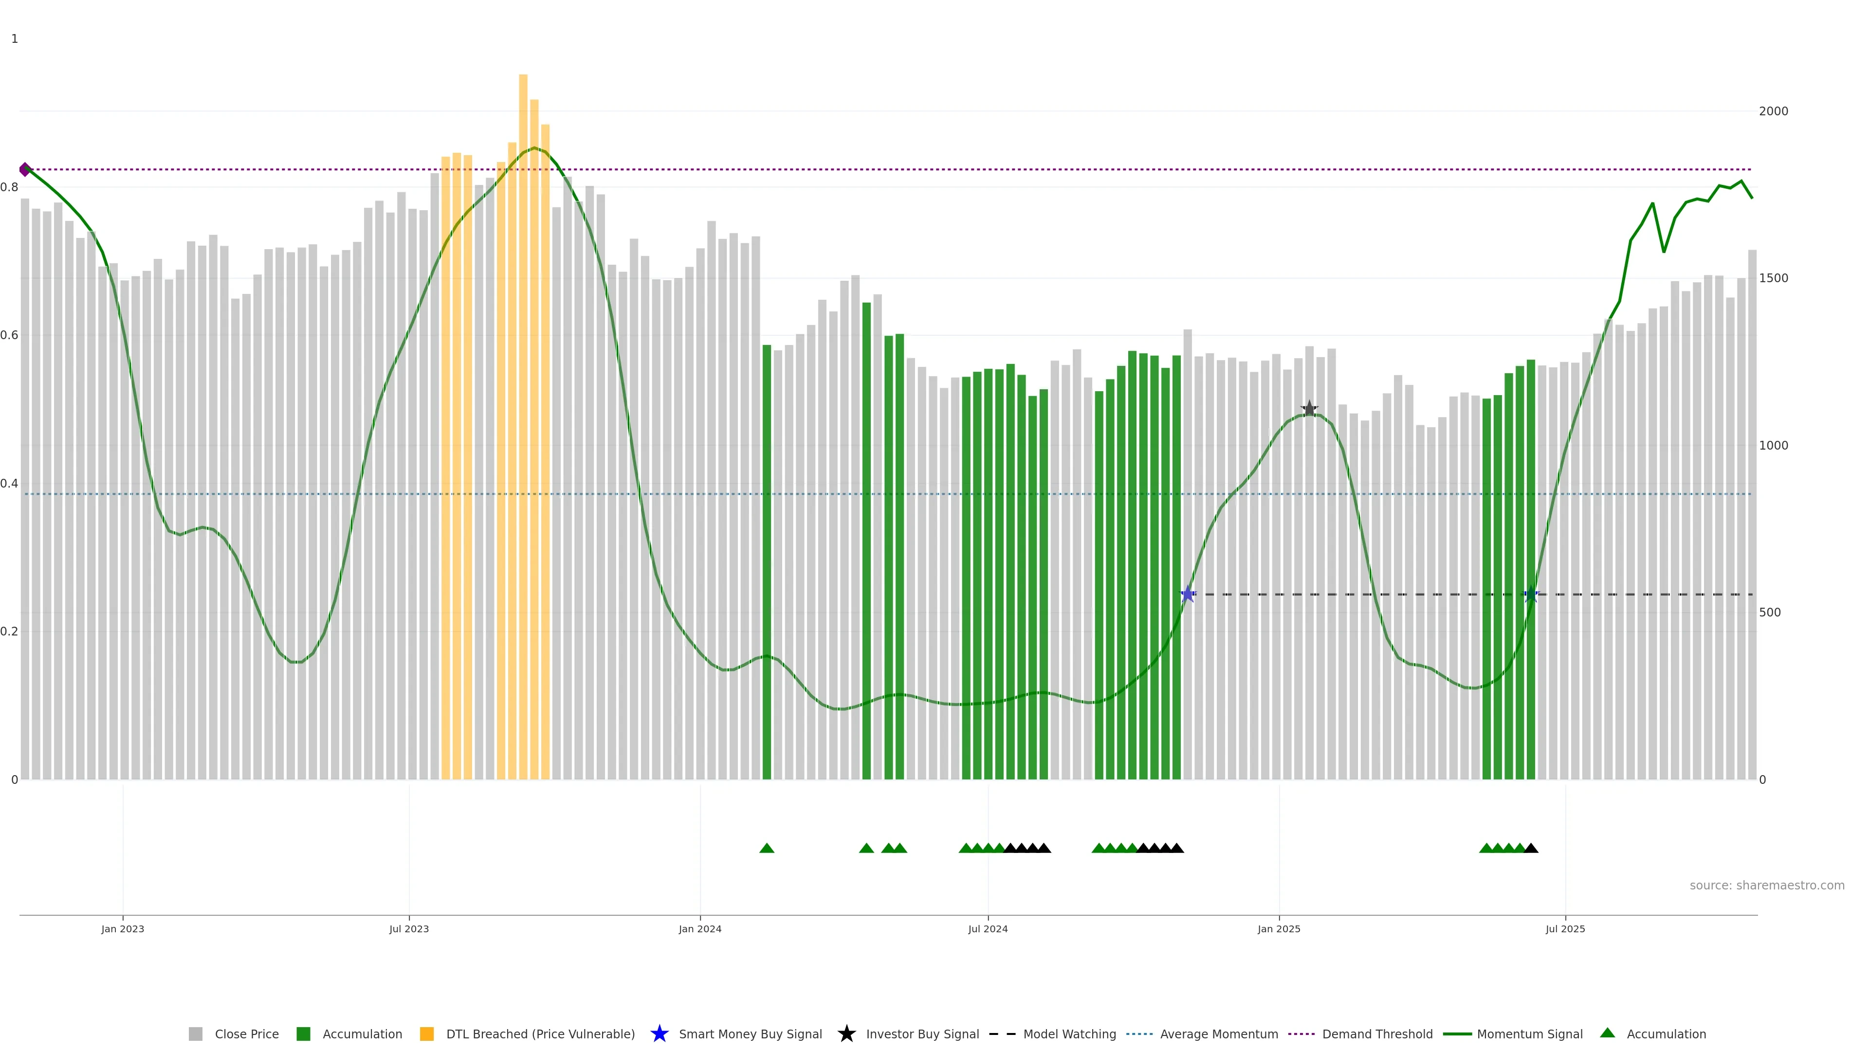Click the green Accumulation legend square
The height and width of the screenshot is (1051, 1869).
point(303,1033)
